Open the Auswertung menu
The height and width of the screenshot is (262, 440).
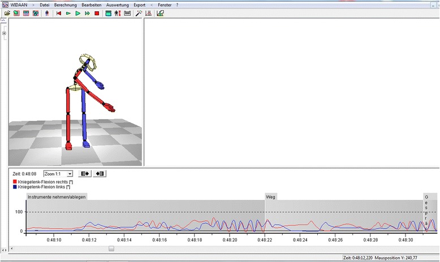point(116,5)
